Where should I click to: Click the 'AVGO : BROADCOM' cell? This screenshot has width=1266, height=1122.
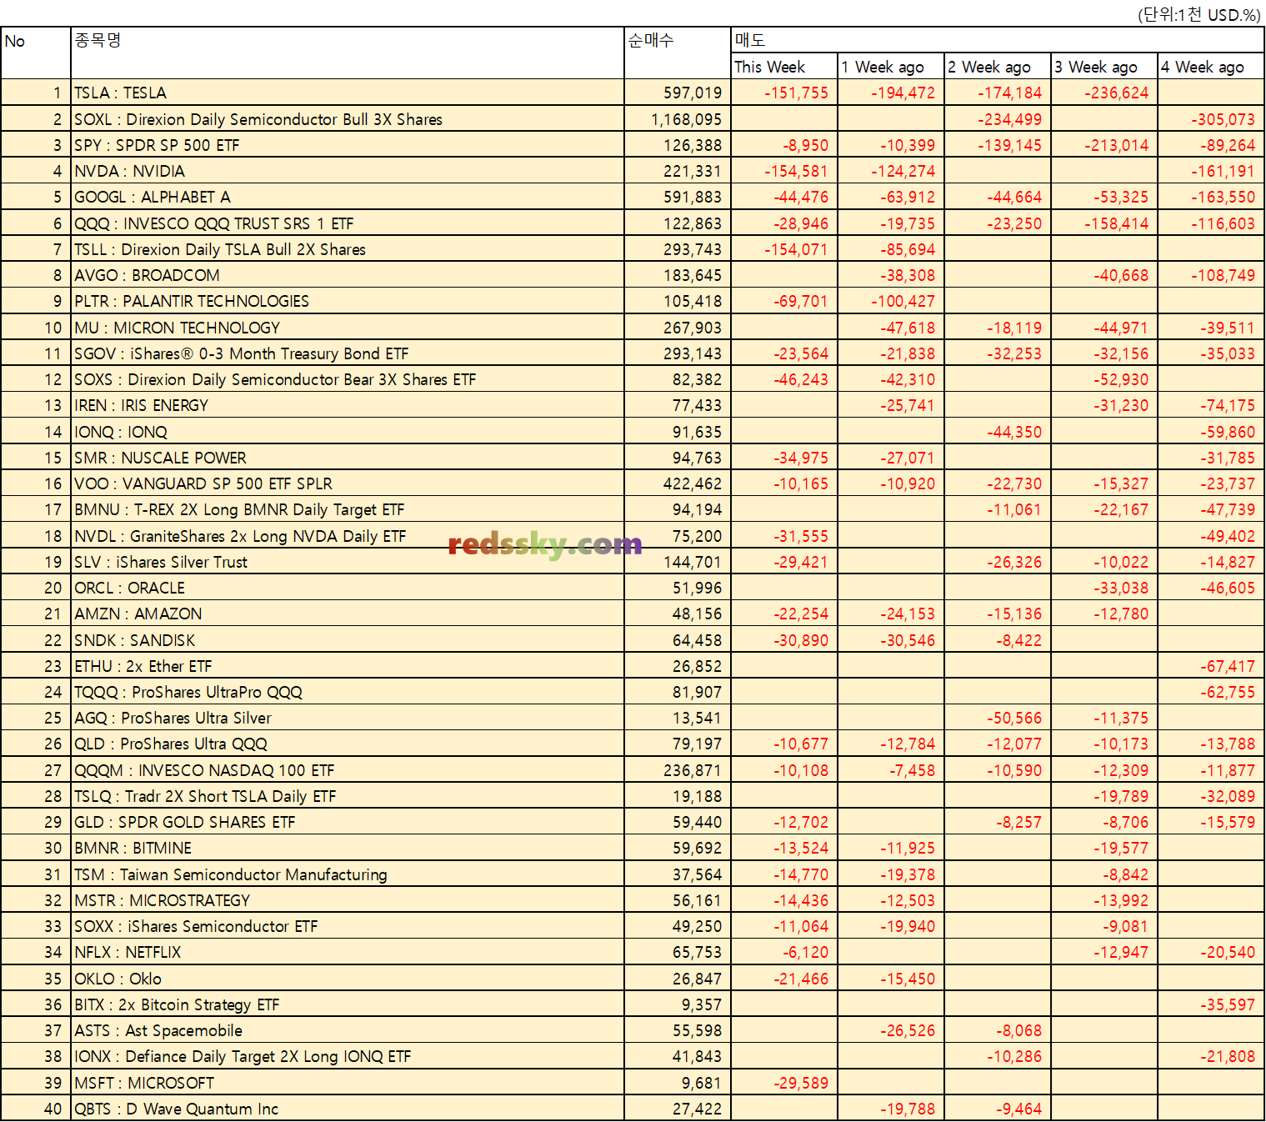[x=348, y=275]
